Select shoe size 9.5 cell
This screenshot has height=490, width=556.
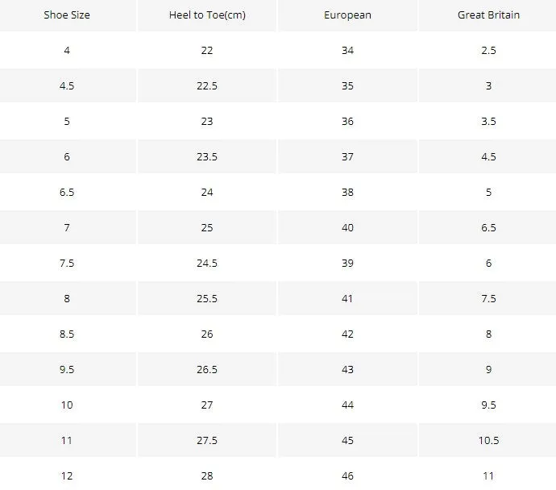tap(67, 369)
